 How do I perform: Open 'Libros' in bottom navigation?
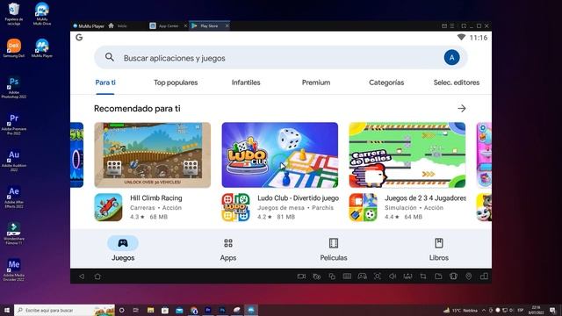pyautogui.click(x=439, y=248)
